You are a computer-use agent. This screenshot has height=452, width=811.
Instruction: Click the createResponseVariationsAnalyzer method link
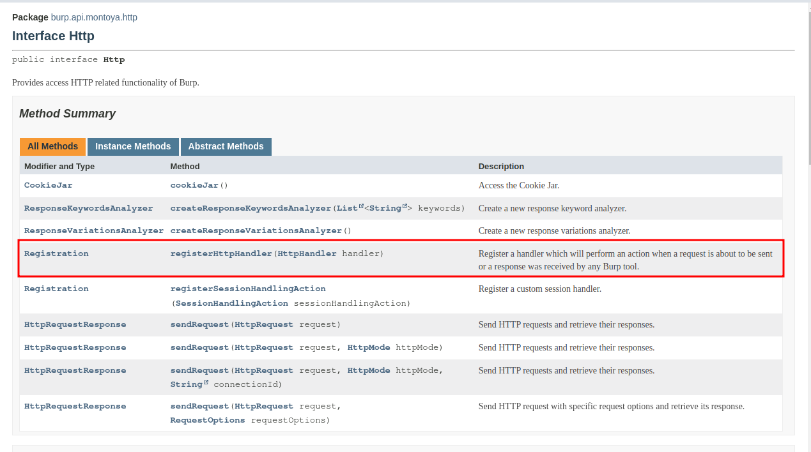256,230
